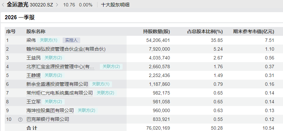Click share count 1,187,860
This screenshot has width=283, height=131.
tap(160, 84)
